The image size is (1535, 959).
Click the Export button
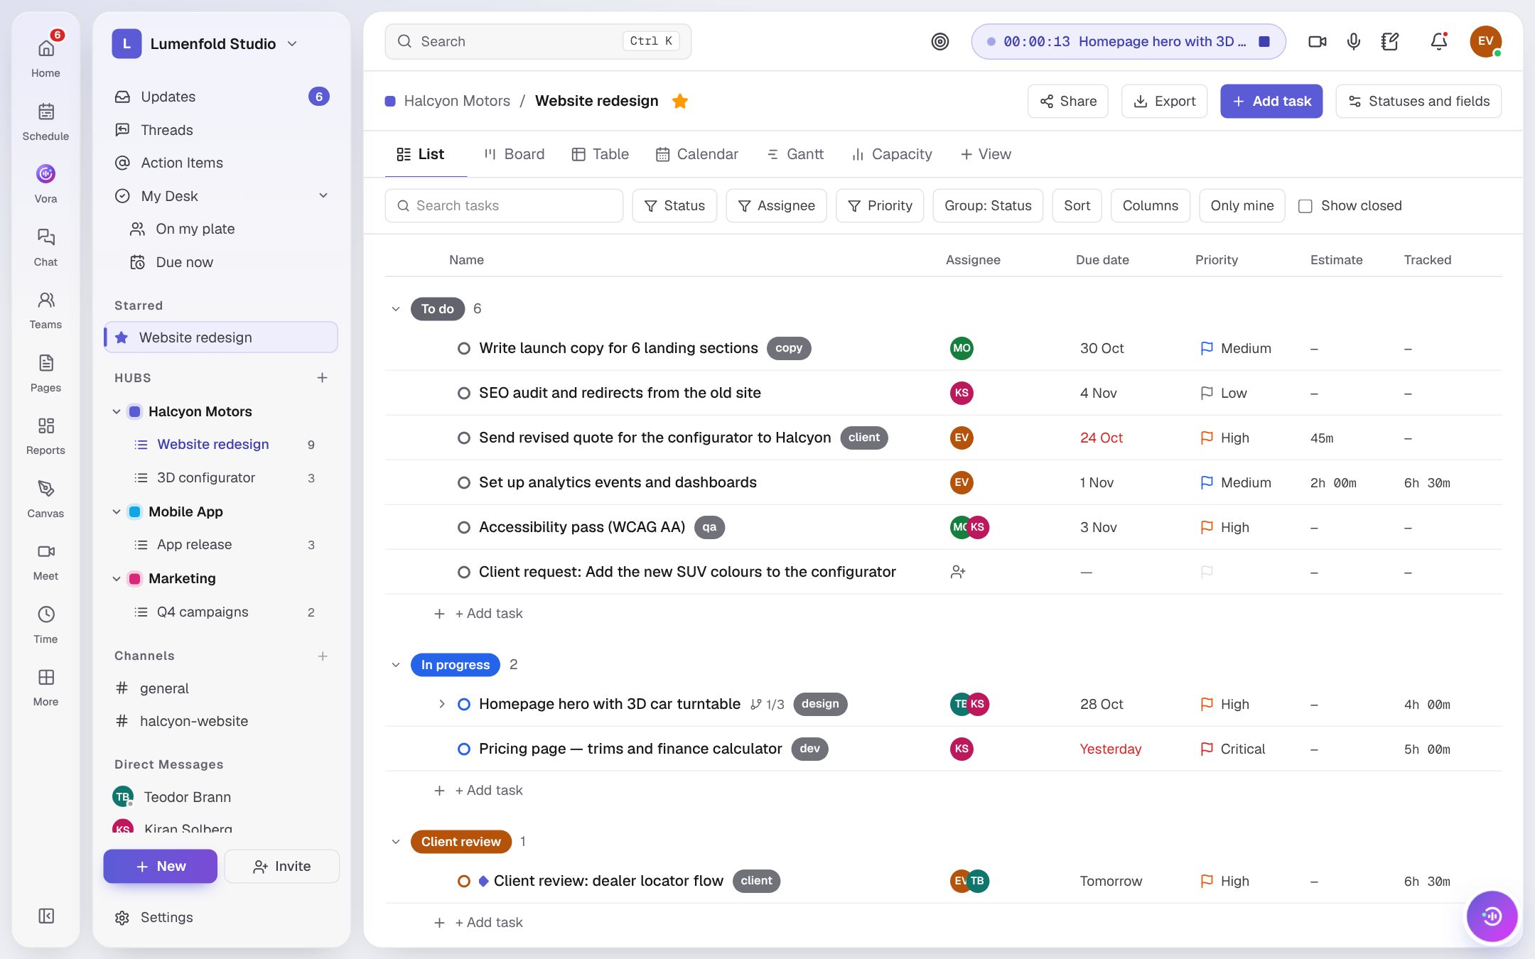click(x=1164, y=101)
